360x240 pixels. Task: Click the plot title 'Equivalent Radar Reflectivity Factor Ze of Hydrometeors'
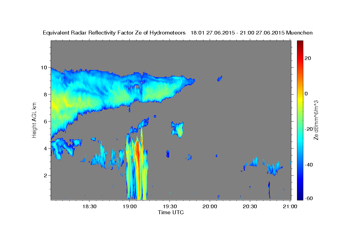click(x=114, y=33)
